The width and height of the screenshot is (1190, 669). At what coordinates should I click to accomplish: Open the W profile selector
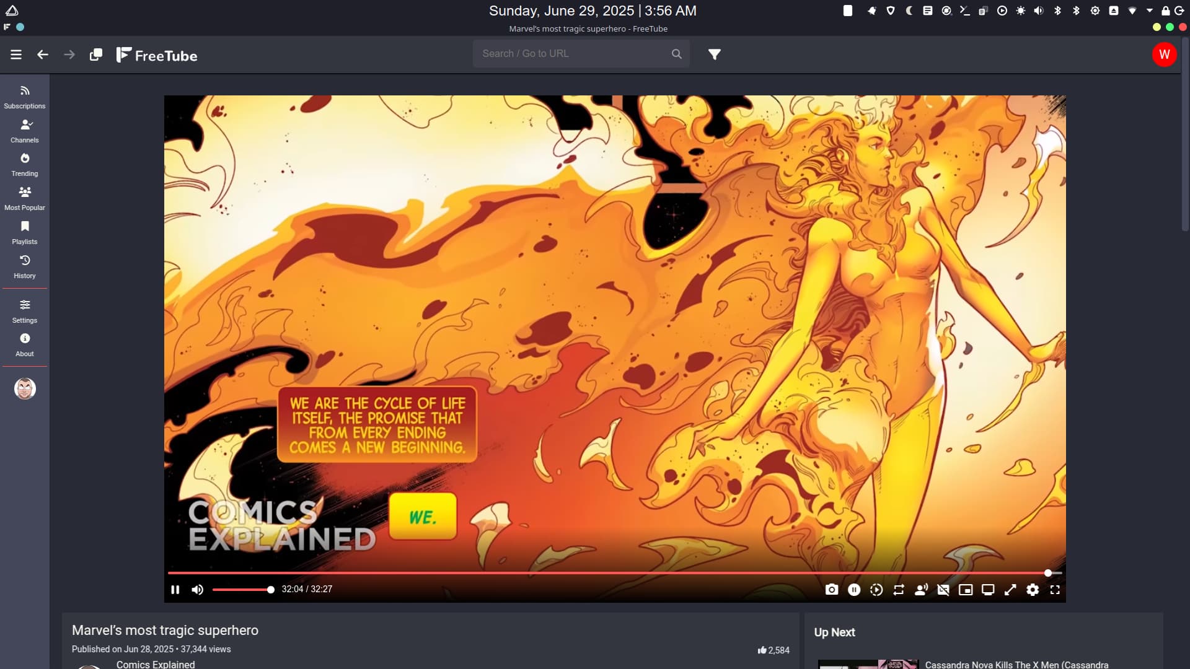[x=1164, y=55]
